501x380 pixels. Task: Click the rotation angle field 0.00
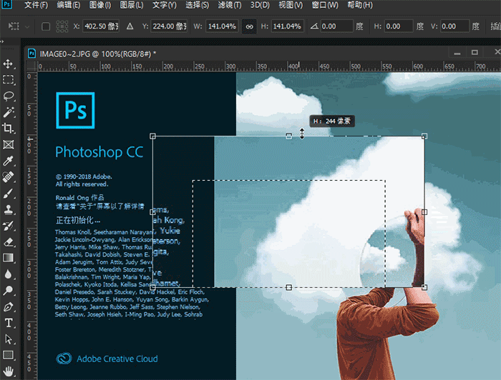click(336, 26)
